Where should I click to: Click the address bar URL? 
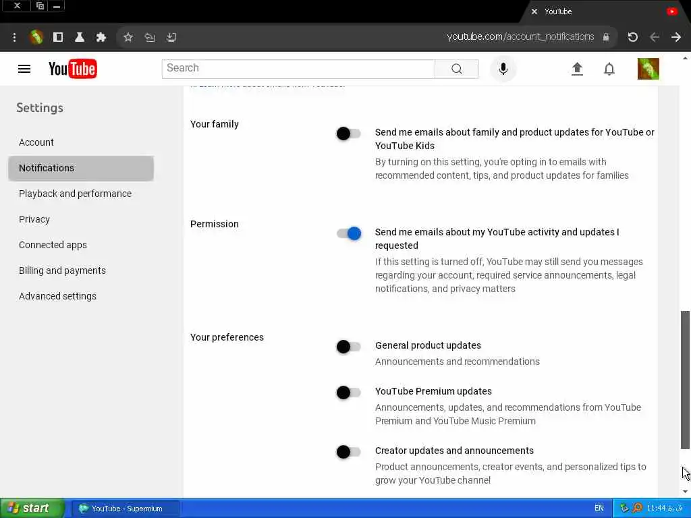pyautogui.click(x=520, y=37)
